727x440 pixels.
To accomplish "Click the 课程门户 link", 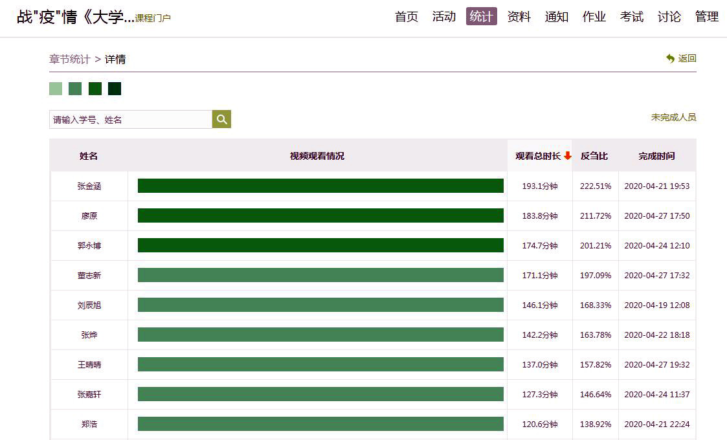I will click(153, 18).
